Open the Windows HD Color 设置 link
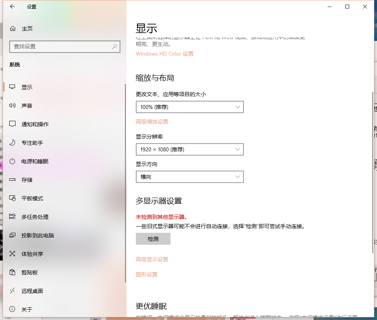This screenshot has width=377, height=320. (164, 54)
